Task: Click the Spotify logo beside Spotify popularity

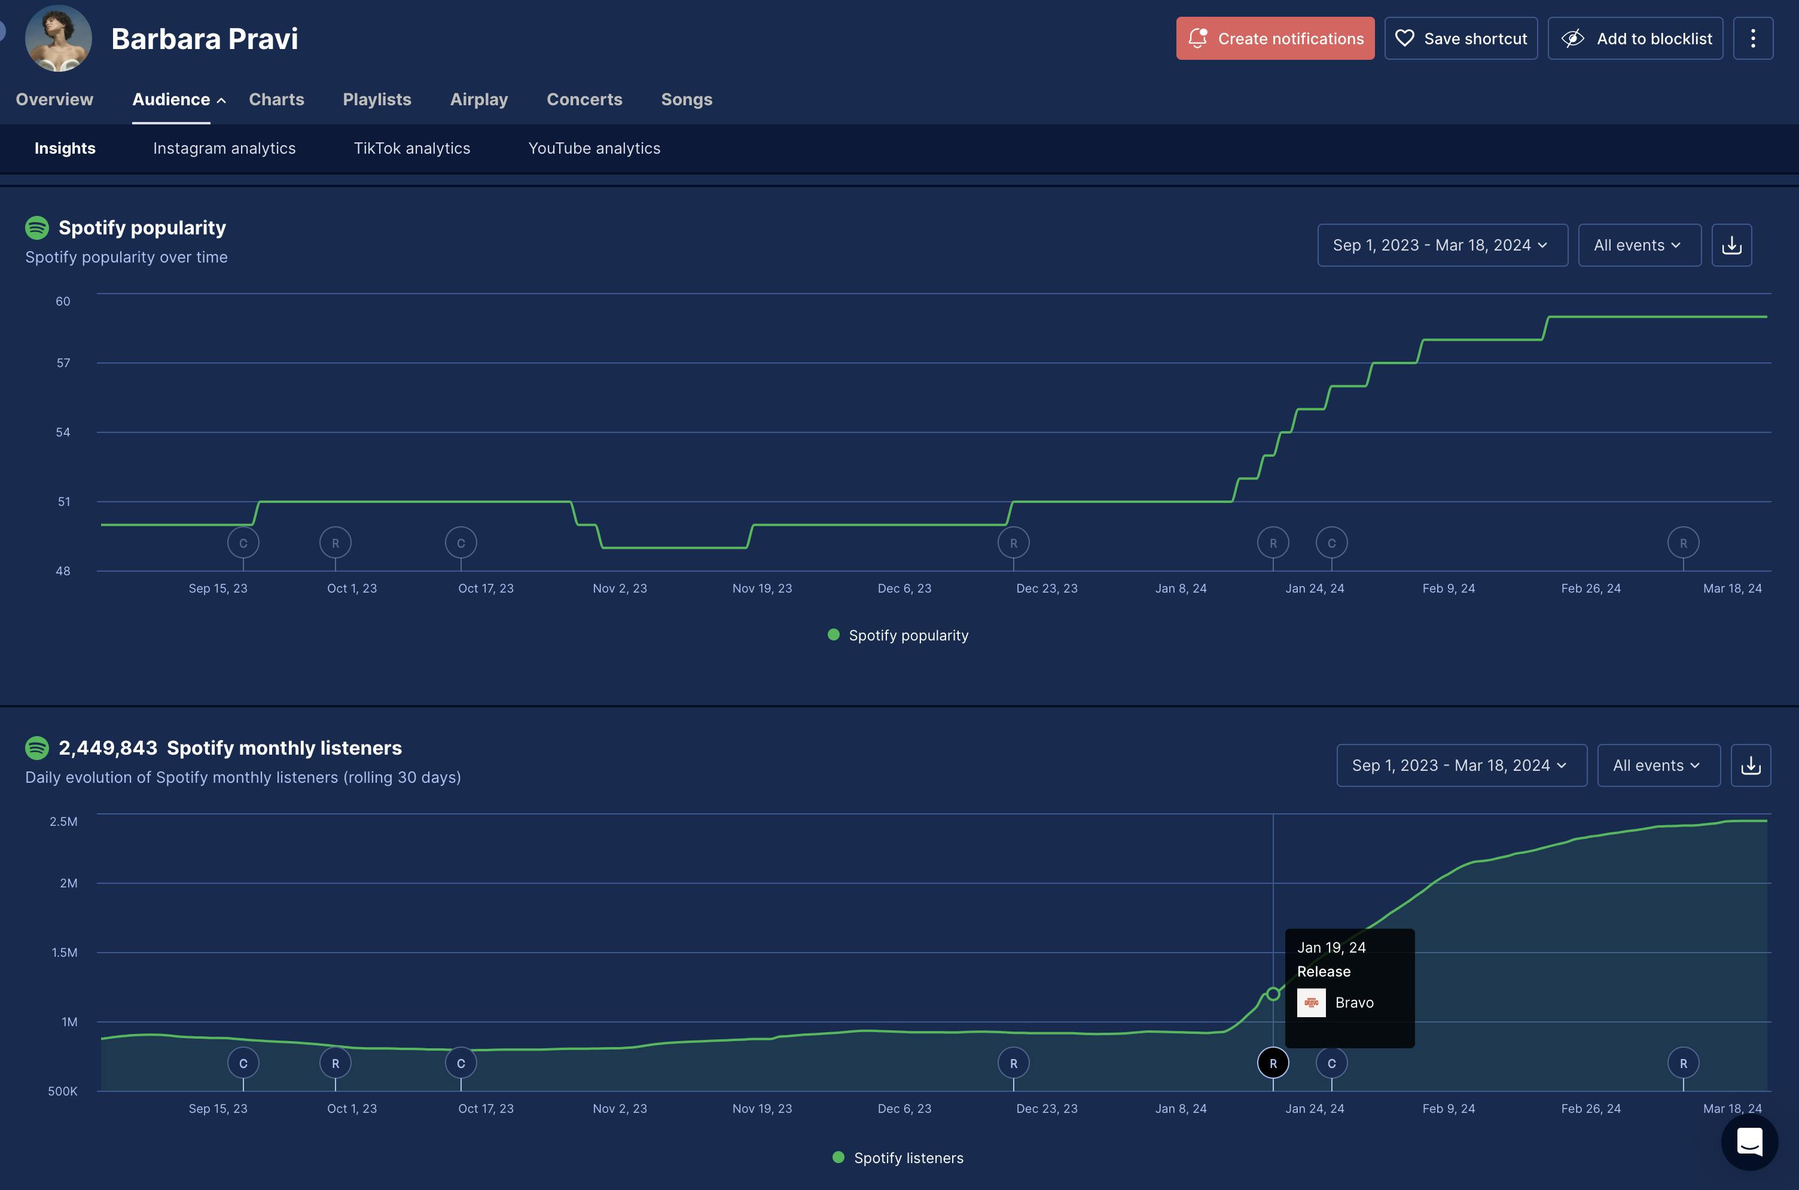Action: (37, 228)
